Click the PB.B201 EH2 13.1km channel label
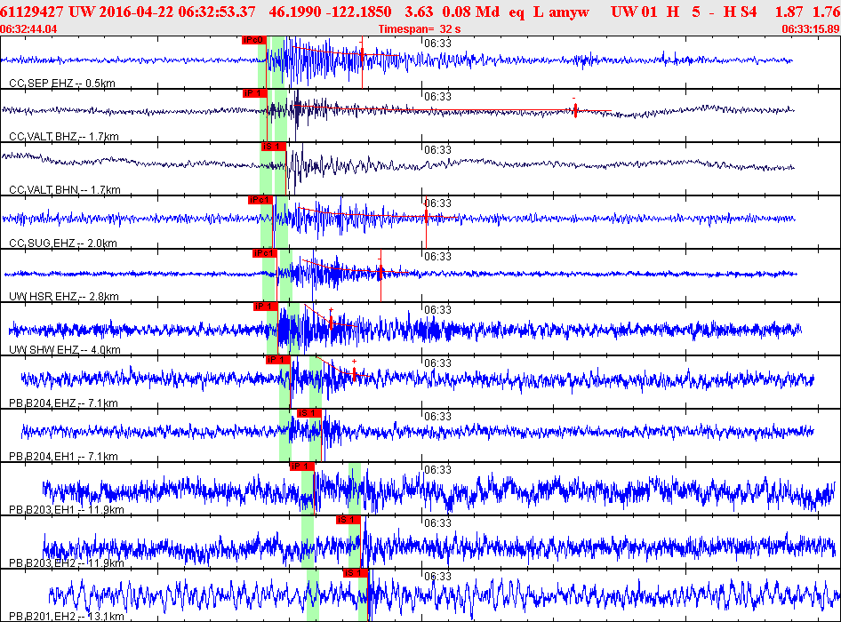 coord(67,616)
